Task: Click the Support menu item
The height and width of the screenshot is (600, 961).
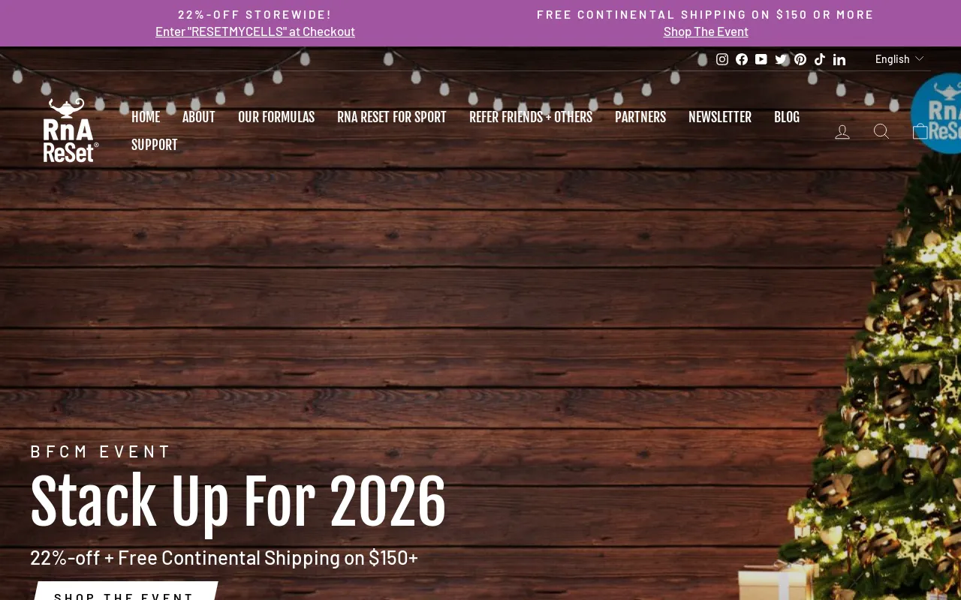Action: click(x=155, y=145)
